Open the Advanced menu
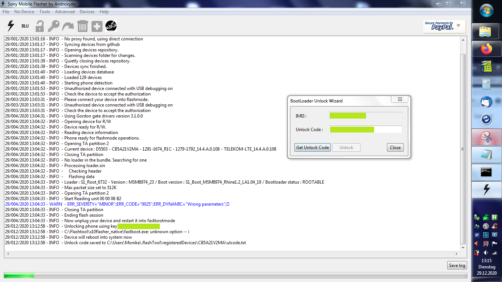 coord(65,12)
